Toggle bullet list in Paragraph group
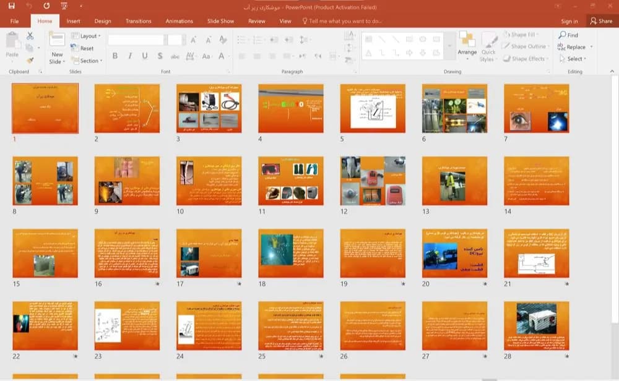 241,40
